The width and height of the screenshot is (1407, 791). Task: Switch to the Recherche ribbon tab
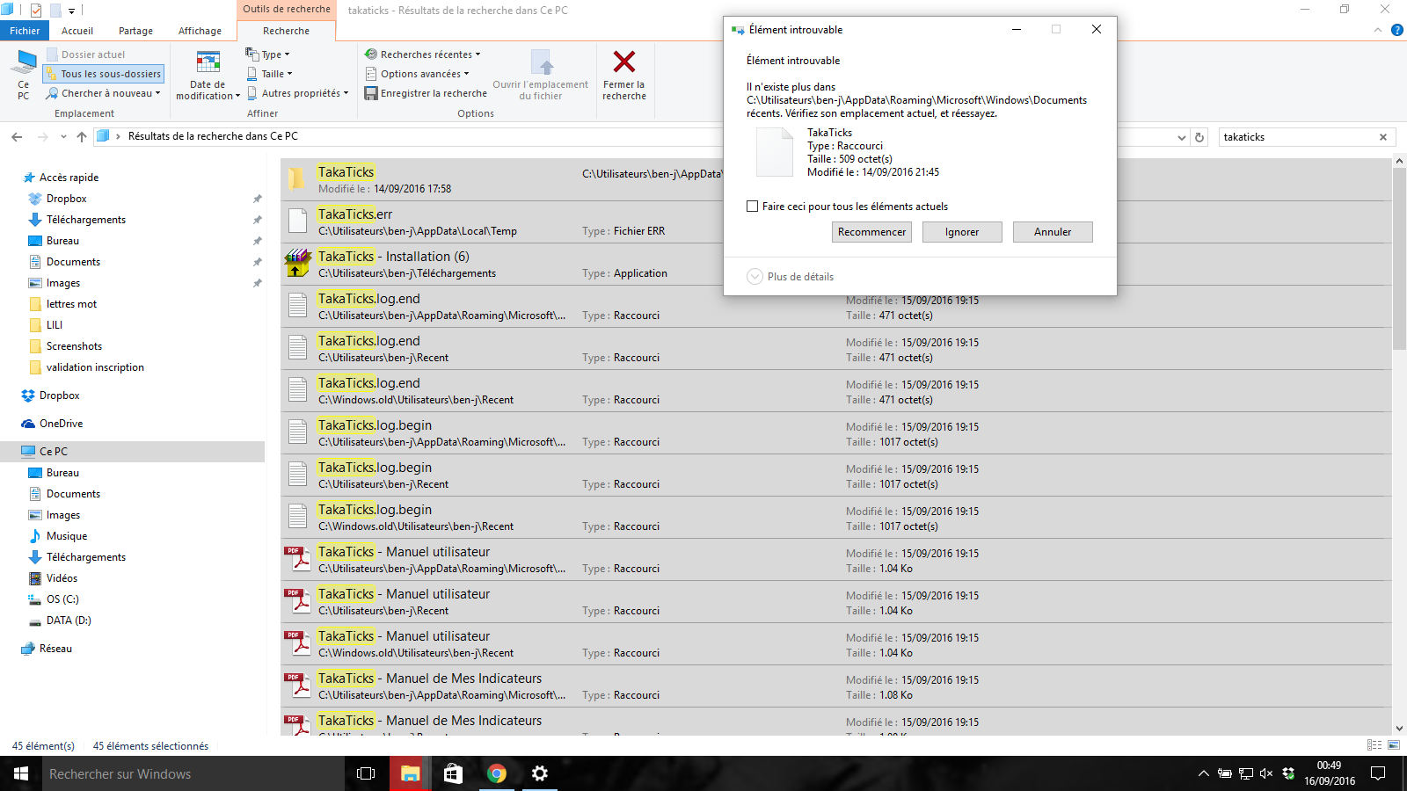pos(286,31)
